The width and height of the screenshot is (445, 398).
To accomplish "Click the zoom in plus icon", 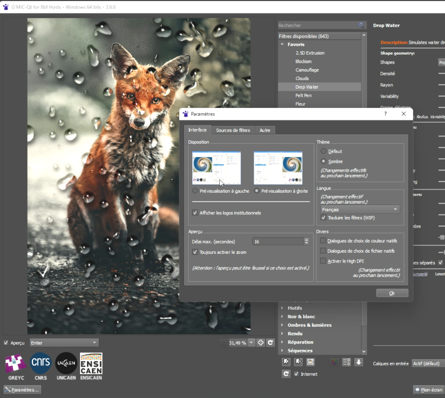I will [x=261, y=342].
